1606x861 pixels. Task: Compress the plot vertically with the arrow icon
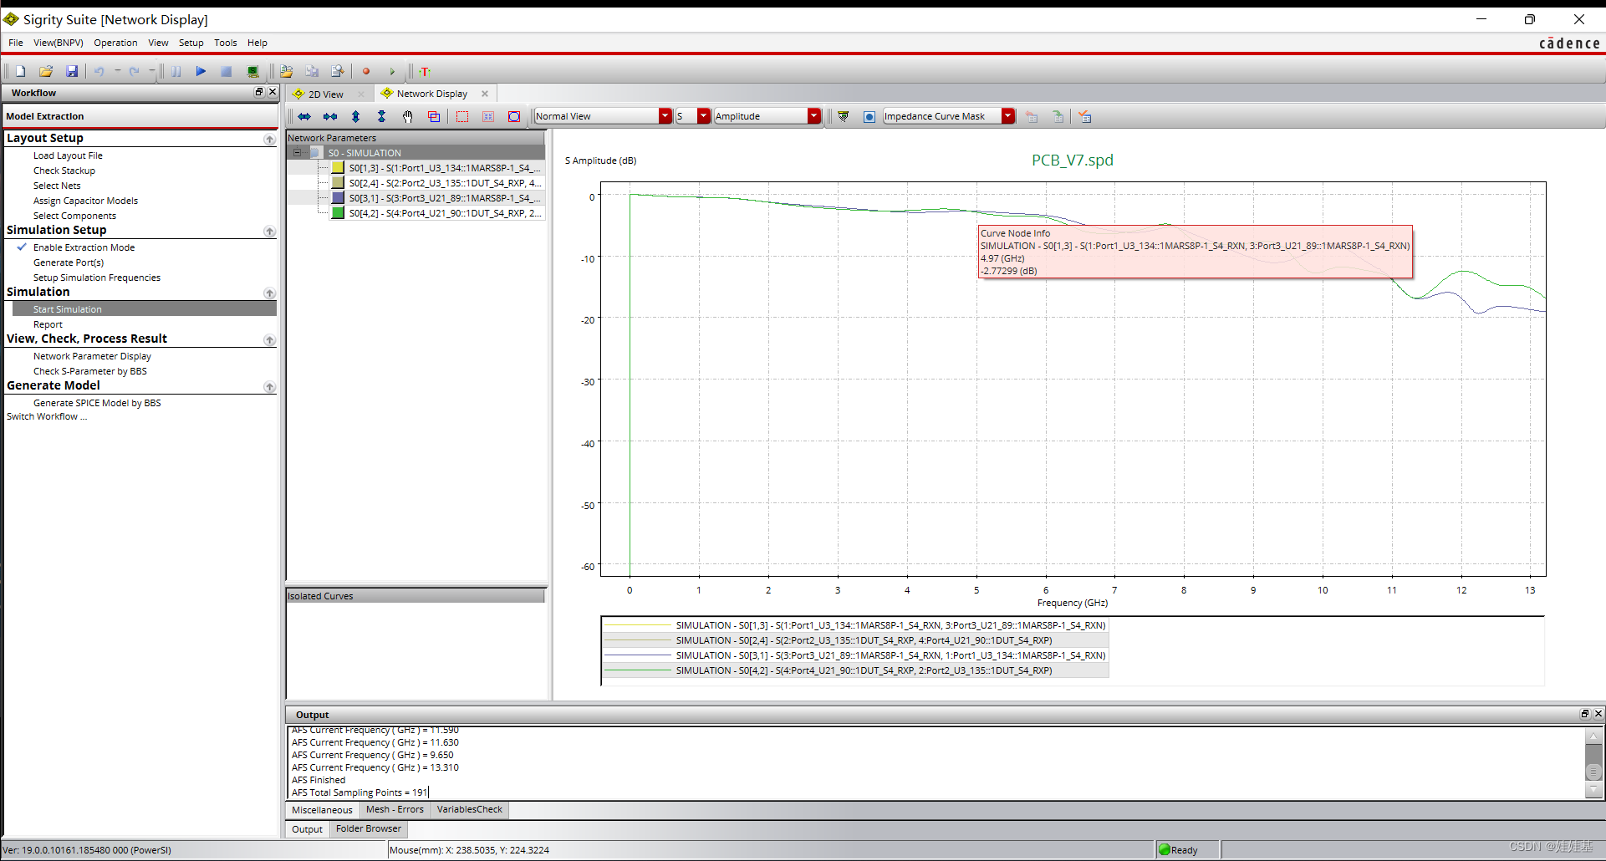coord(382,117)
